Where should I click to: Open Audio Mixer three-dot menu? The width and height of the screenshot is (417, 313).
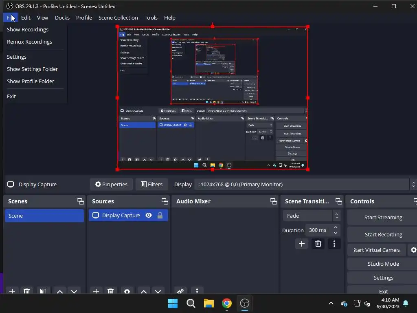pyautogui.click(x=197, y=291)
